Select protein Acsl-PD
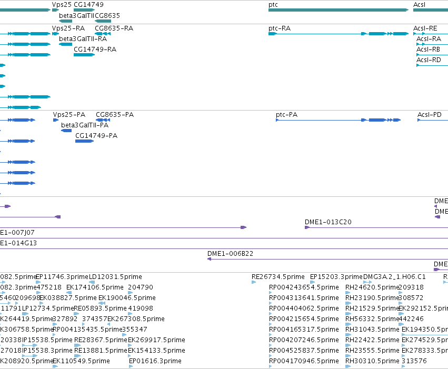This screenshot has width=448, height=369. tap(430, 115)
